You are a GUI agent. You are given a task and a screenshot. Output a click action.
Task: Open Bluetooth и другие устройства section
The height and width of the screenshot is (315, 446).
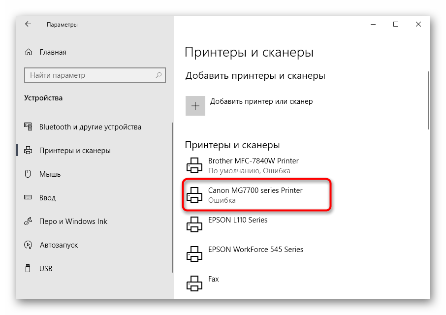click(x=90, y=127)
